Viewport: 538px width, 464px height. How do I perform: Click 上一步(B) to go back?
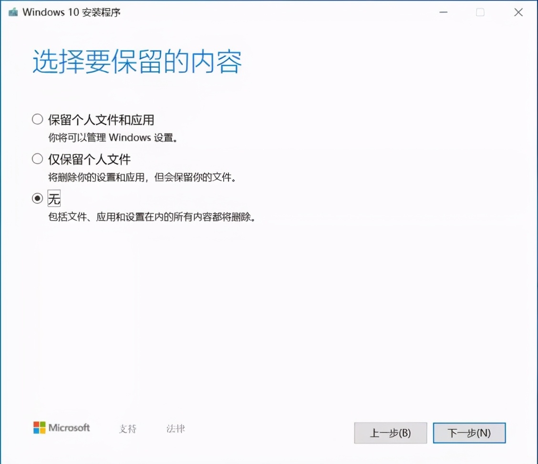[x=390, y=433]
